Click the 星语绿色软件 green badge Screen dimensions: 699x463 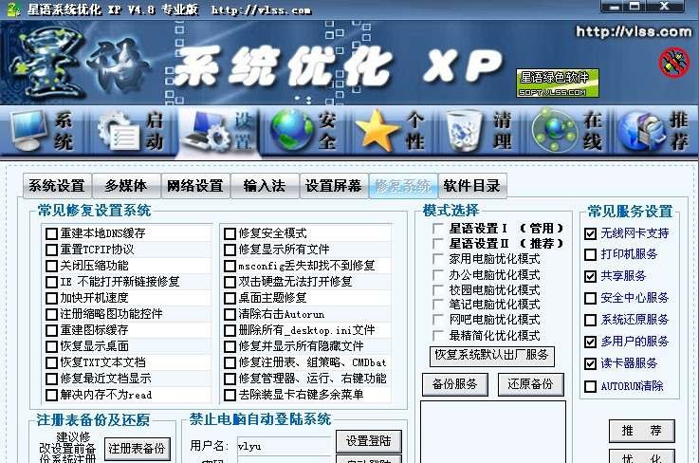tap(558, 83)
